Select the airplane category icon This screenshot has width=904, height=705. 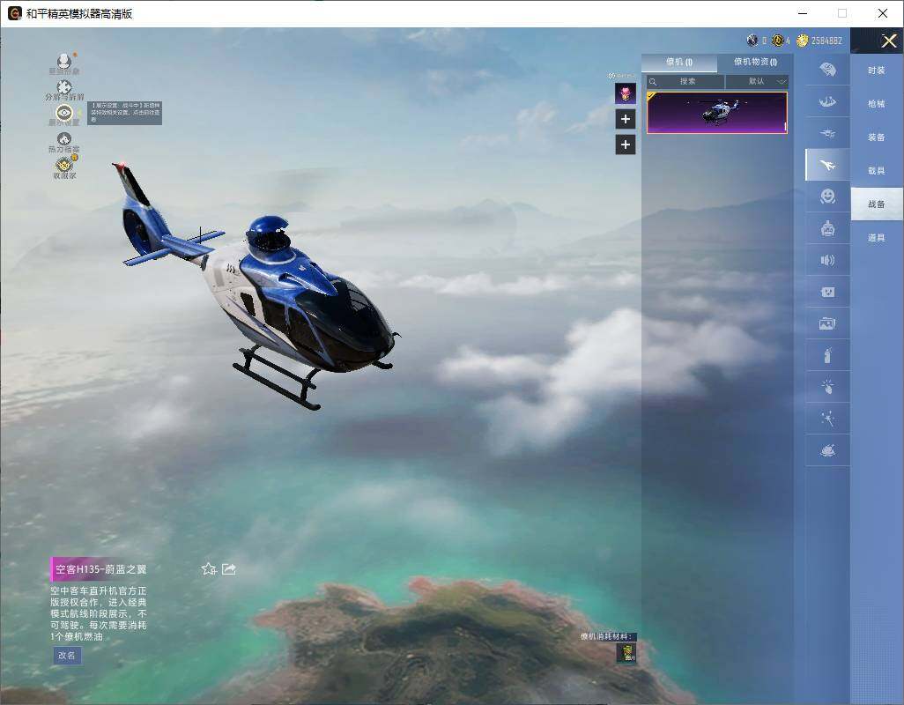(828, 166)
